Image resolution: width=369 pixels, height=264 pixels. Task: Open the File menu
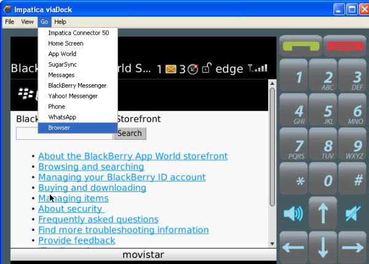10,22
